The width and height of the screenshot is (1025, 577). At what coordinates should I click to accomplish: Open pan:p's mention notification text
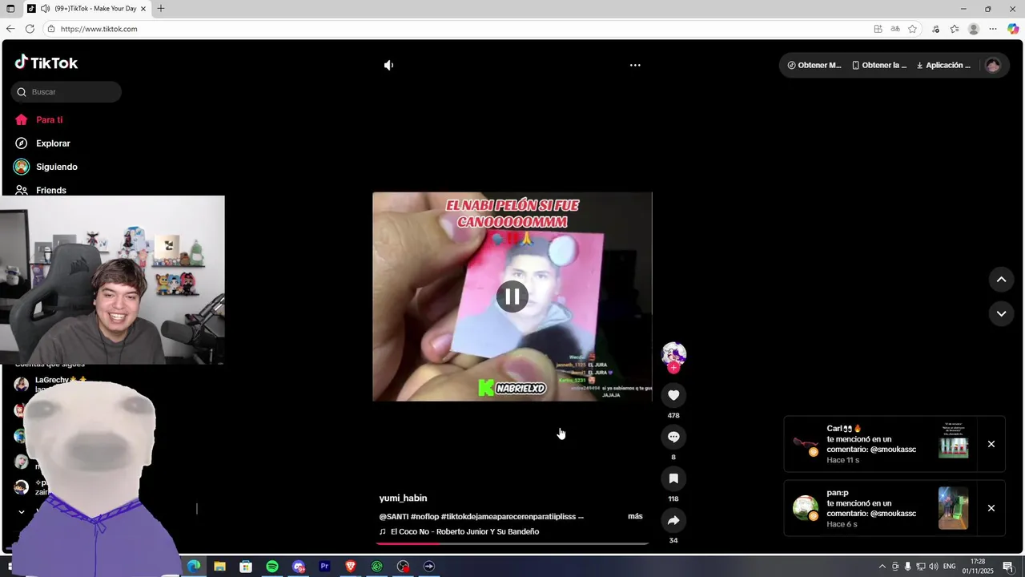pyautogui.click(x=871, y=508)
